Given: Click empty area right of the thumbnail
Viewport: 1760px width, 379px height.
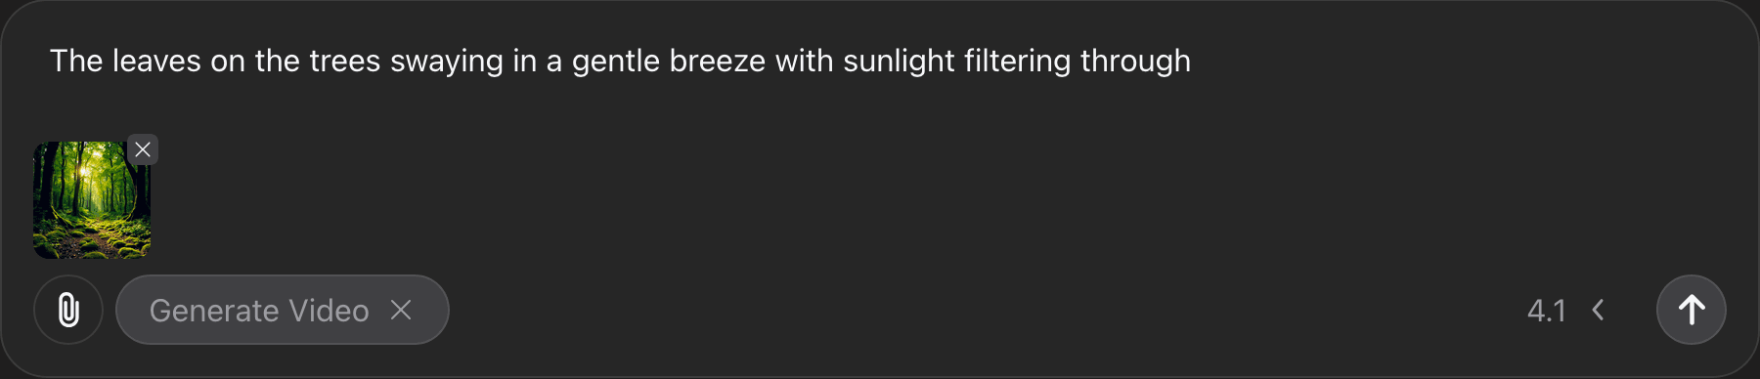Looking at the screenshot, I should tap(880, 200).
